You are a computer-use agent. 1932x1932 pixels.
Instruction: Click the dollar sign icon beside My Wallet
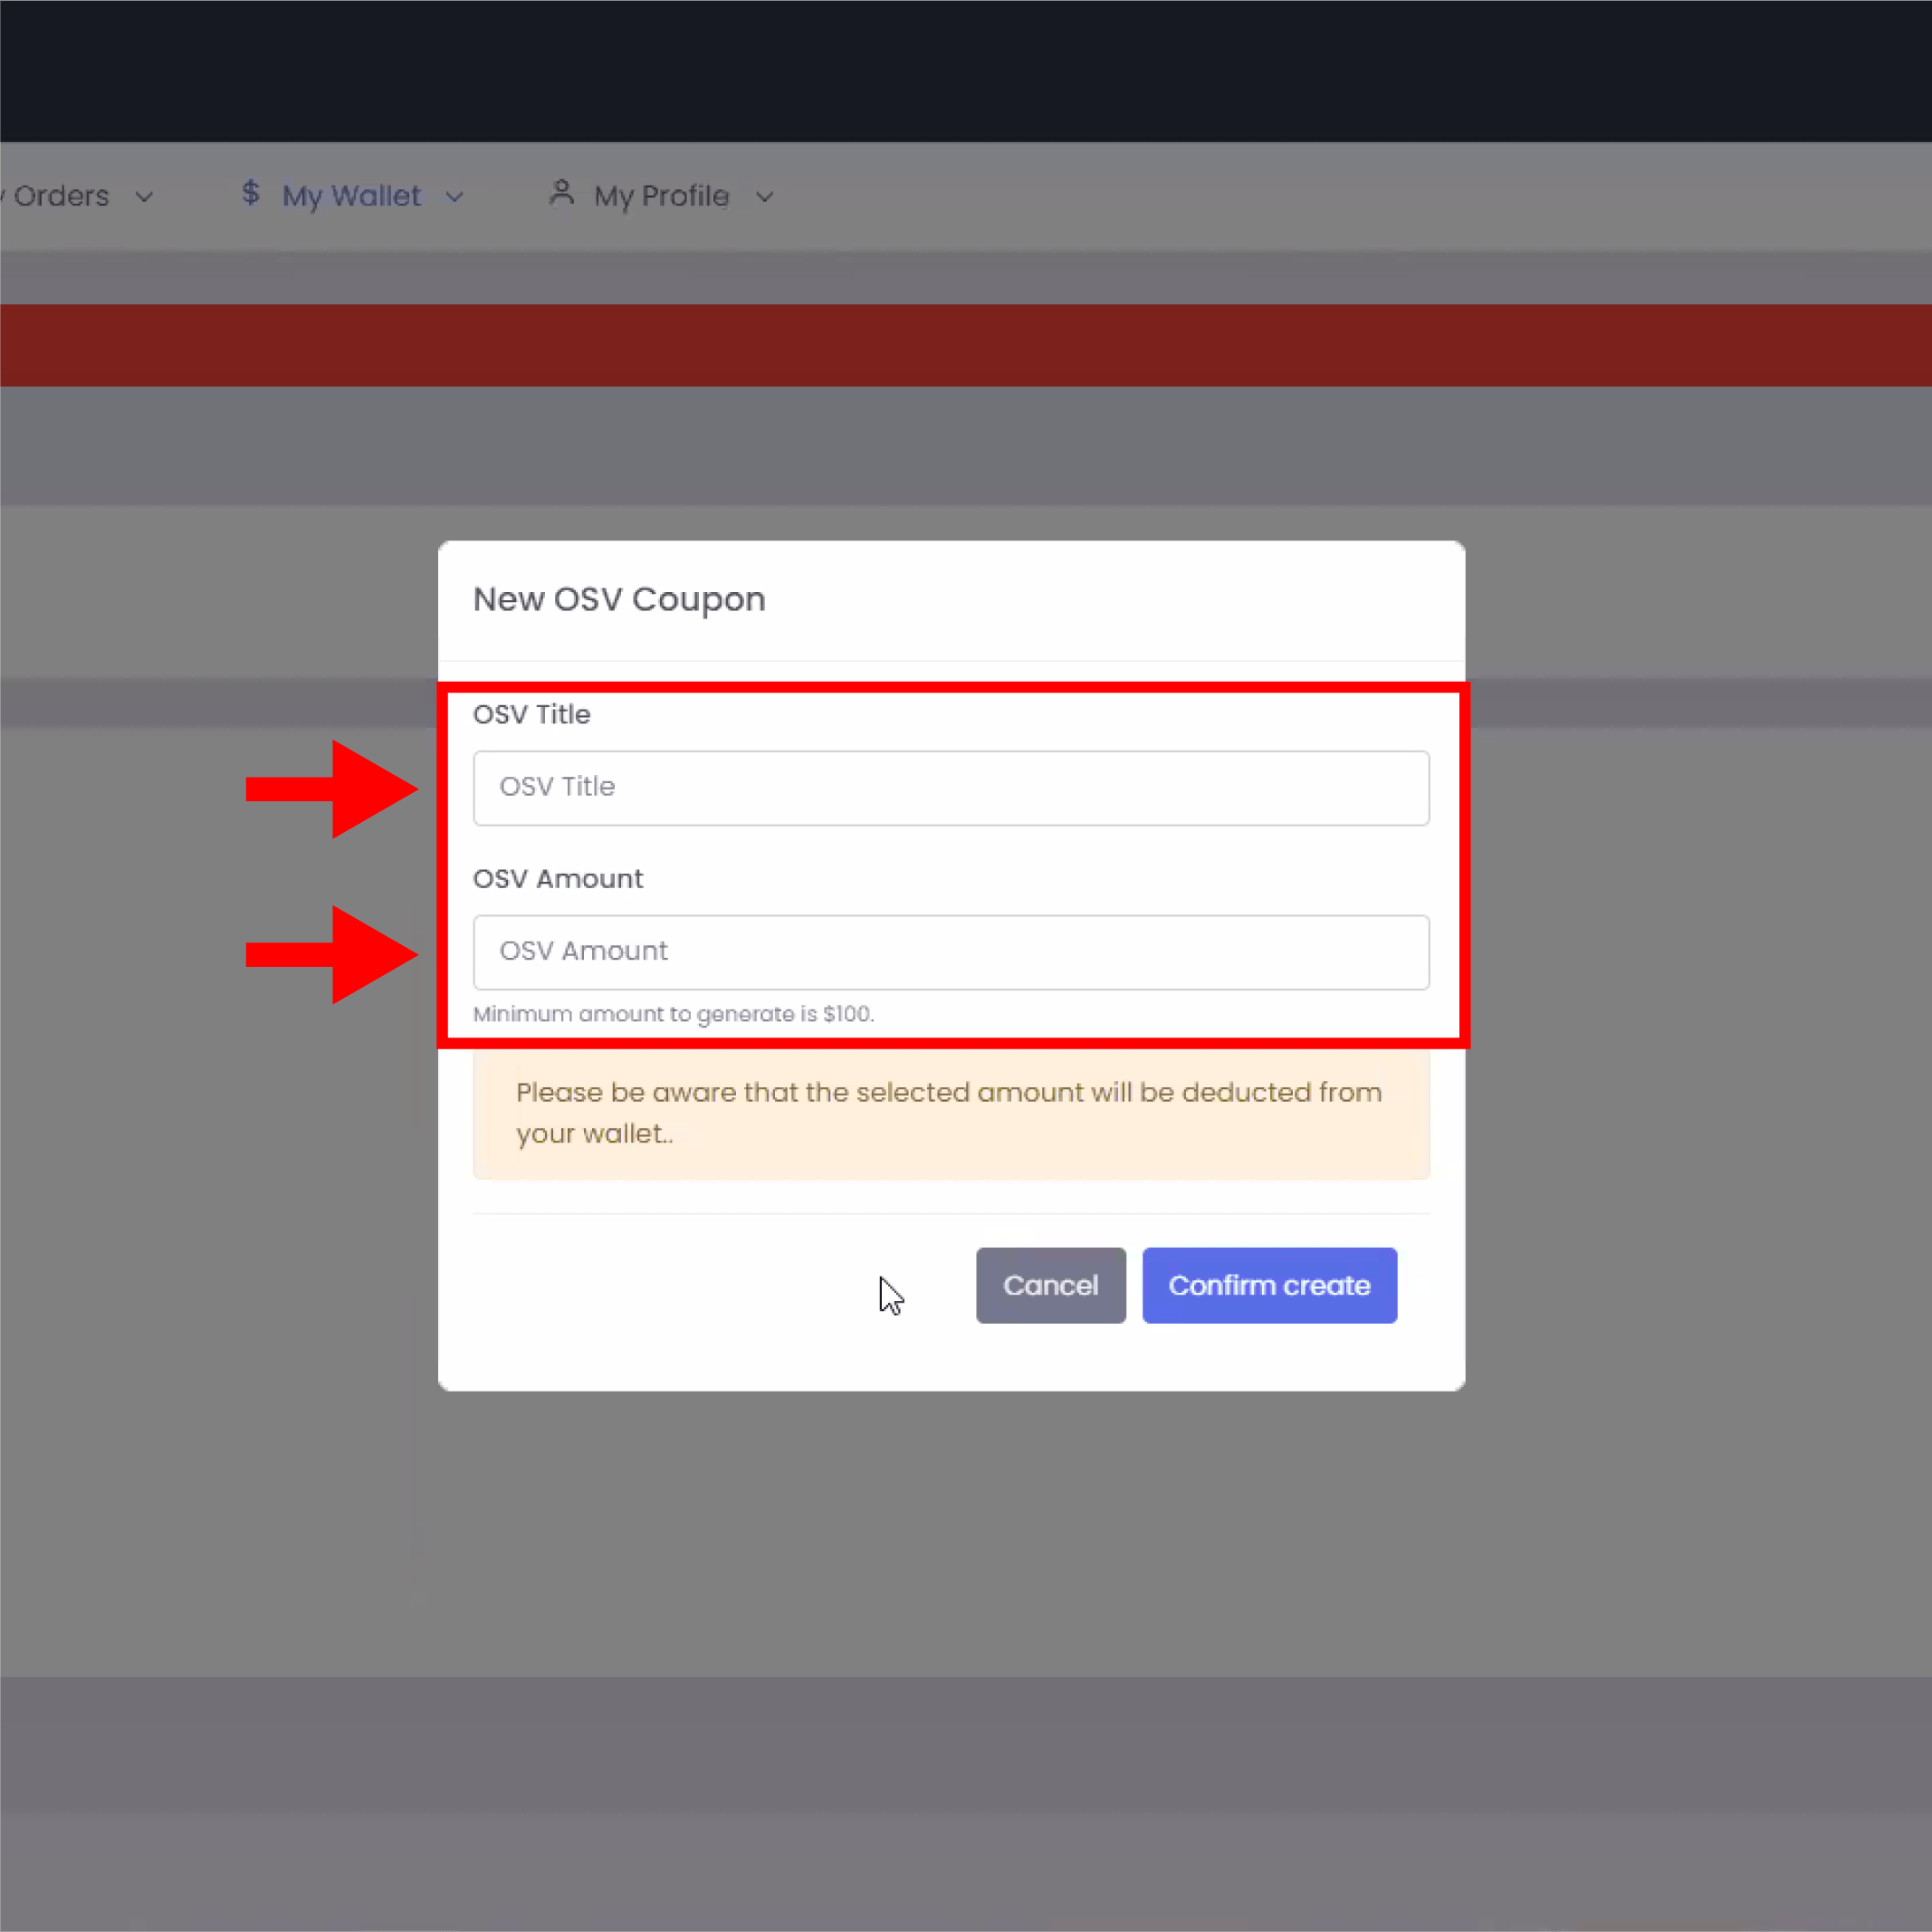pyautogui.click(x=250, y=193)
